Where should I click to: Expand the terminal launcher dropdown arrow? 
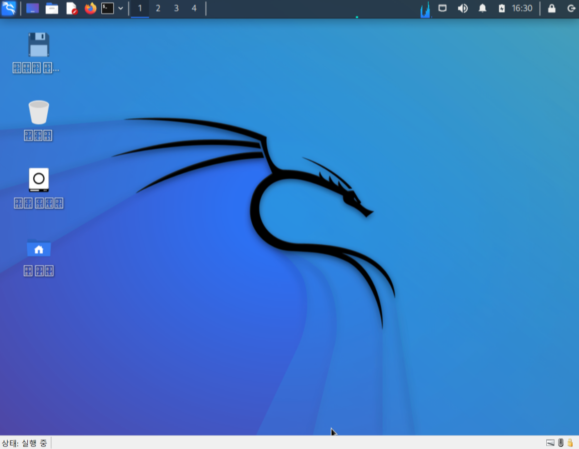pyautogui.click(x=121, y=8)
